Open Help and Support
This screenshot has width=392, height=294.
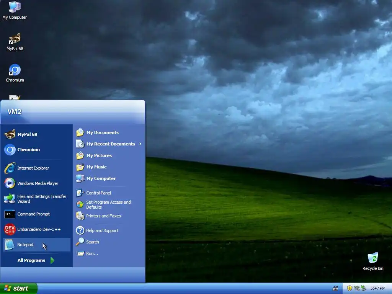click(x=109, y=230)
